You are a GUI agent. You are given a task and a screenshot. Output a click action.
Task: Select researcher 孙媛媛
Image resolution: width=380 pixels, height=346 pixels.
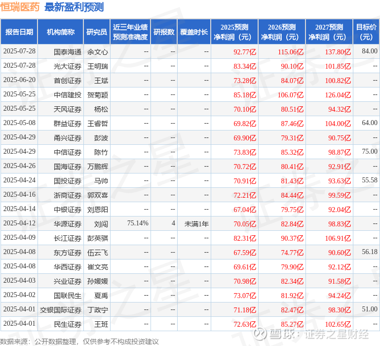coord(98,281)
